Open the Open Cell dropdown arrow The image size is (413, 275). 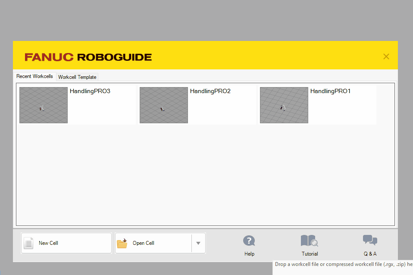point(198,243)
